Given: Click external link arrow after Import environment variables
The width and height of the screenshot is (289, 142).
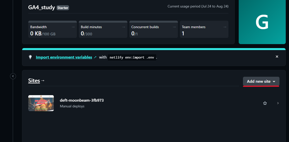Looking at the screenshot, I should (x=95, y=57).
